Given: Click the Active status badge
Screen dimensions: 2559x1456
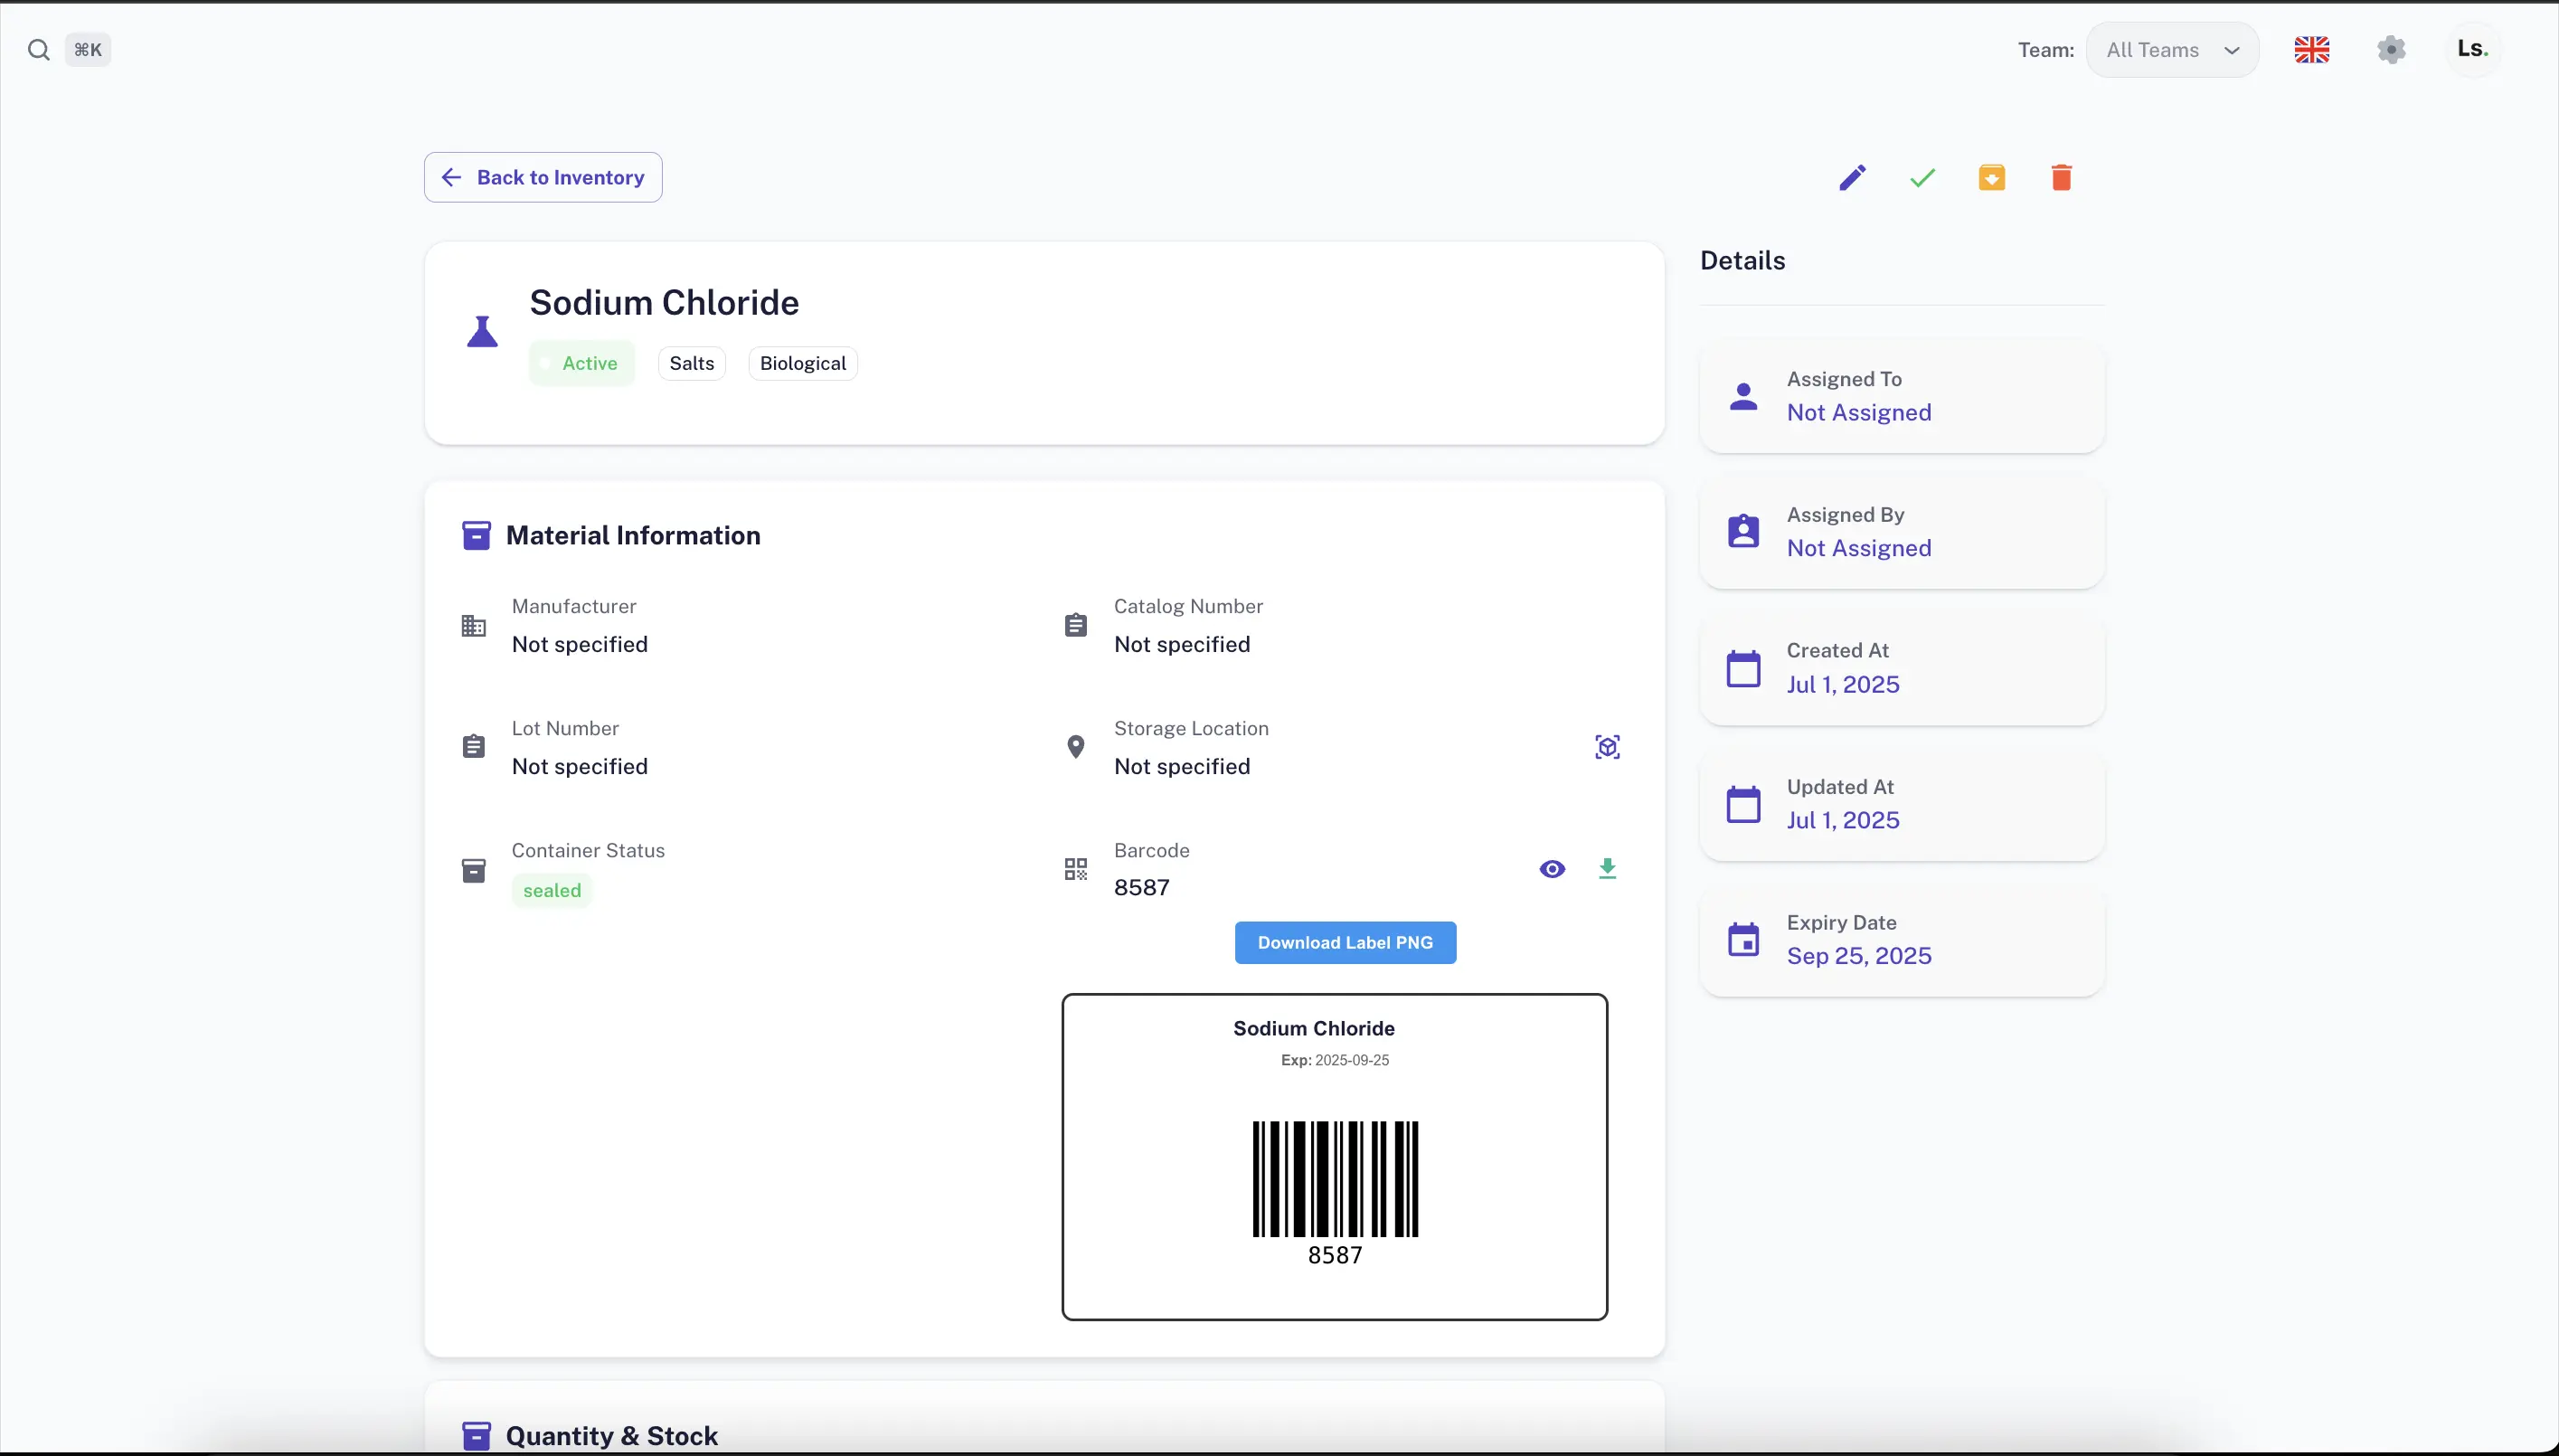Looking at the screenshot, I should pos(581,363).
